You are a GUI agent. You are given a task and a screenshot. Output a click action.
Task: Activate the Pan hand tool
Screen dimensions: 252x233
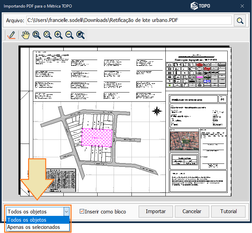click(25, 35)
